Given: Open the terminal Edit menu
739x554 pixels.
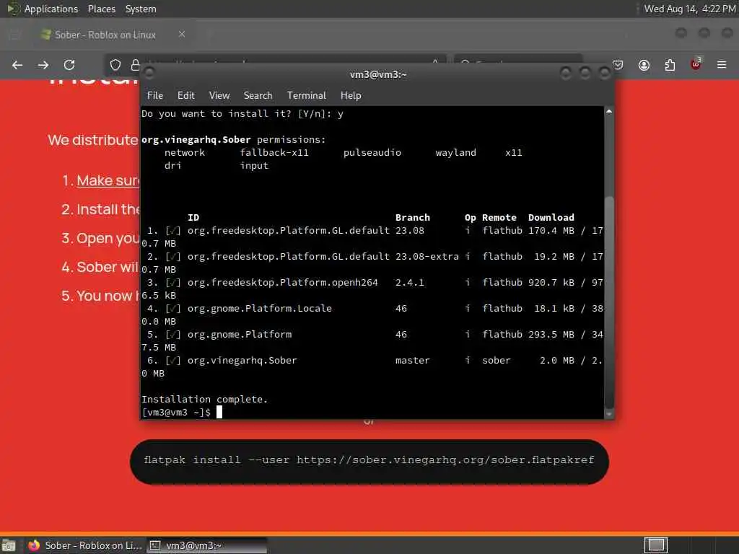Looking at the screenshot, I should pos(185,96).
